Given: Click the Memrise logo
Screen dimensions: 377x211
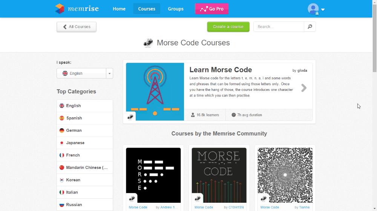Looking at the screenshot, I should coord(77,9).
